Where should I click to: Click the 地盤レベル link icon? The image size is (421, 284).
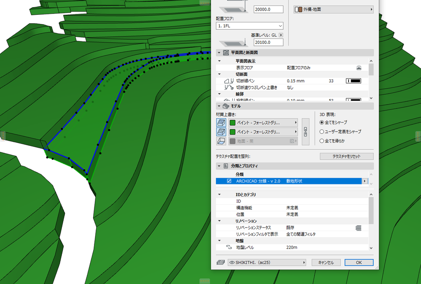point(229,247)
